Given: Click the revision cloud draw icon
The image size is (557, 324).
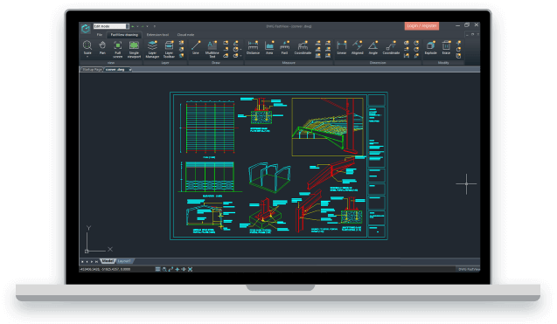Looking at the screenshot, I should (x=226, y=56).
